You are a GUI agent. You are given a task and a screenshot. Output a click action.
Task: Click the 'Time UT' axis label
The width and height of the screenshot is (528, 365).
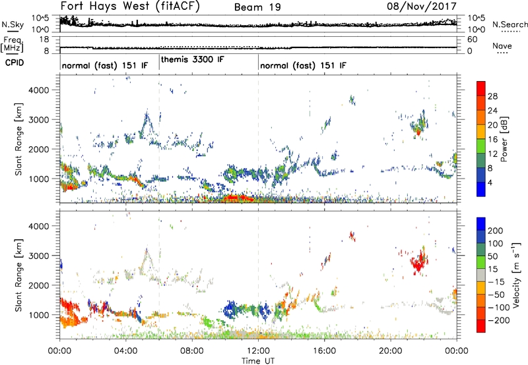[x=258, y=361]
